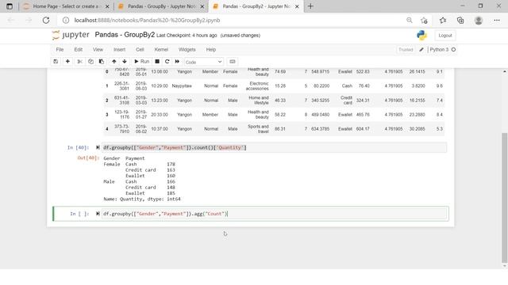Click the Jupyter logo
Image resolution: width=508 pixels, height=285 pixels.
tap(71, 35)
